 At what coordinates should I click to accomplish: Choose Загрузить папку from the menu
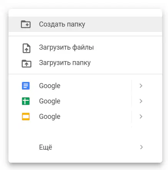click(x=65, y=63)
